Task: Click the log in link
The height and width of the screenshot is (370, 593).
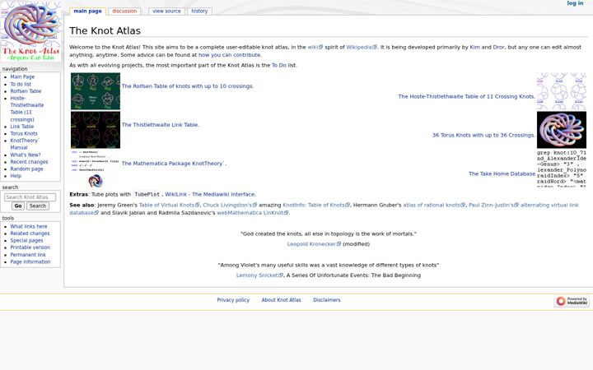Action: pos(575,3)
